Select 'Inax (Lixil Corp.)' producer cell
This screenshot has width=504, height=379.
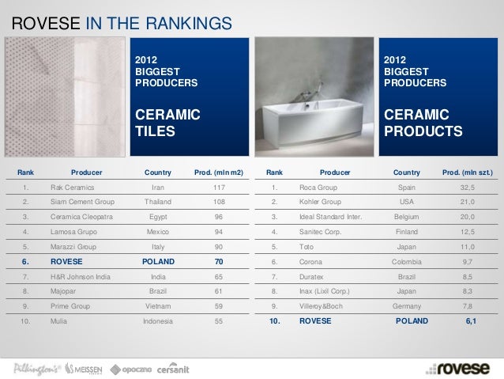point(325,291)
